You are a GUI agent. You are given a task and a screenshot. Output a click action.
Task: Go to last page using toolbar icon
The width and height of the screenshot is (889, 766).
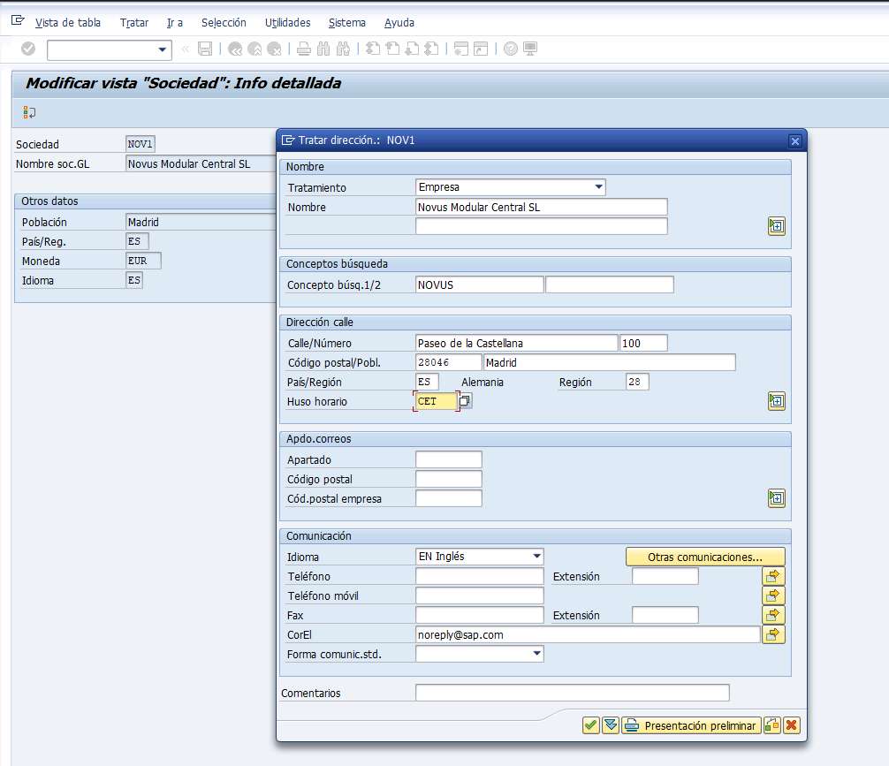tap(431, 49)
